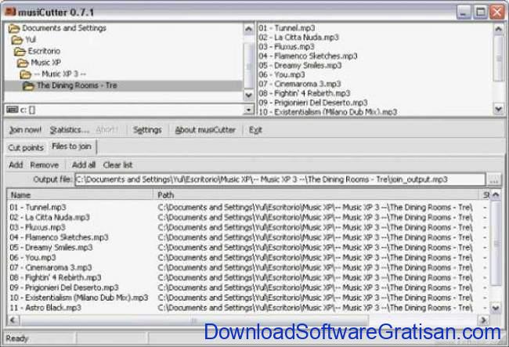Click the upper file list scrollbar thumb
The height and width of the screenshot is (347, 509).
point(498,59)
